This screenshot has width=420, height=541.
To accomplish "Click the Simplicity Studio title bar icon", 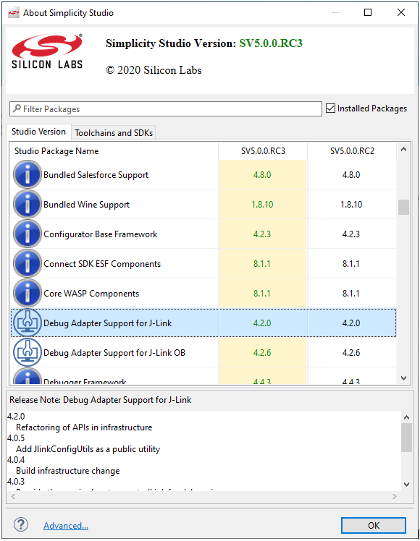I will pos(14,13).
